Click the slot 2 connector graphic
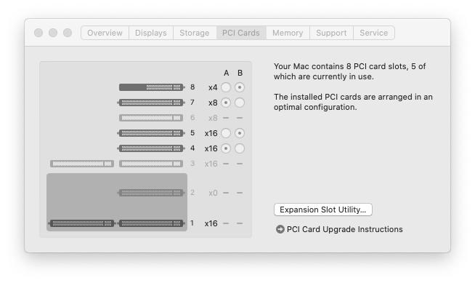 (x=151, y=193)
